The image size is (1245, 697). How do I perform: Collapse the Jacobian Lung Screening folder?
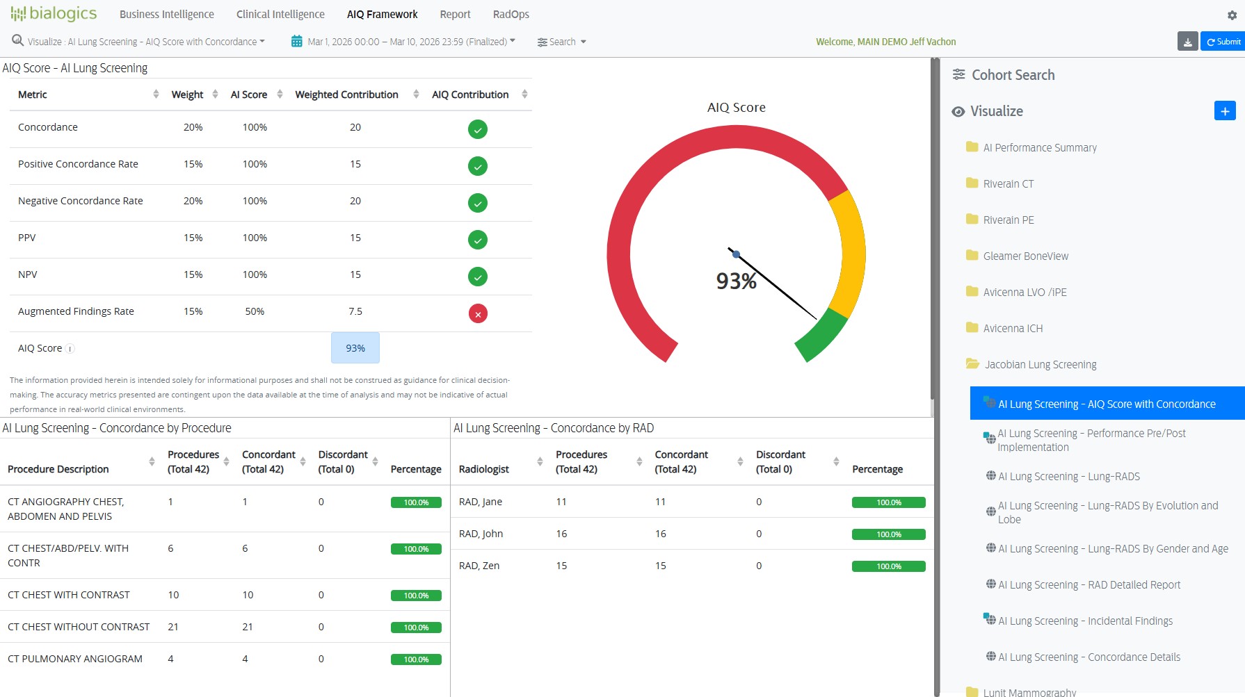pos(1040,365)
